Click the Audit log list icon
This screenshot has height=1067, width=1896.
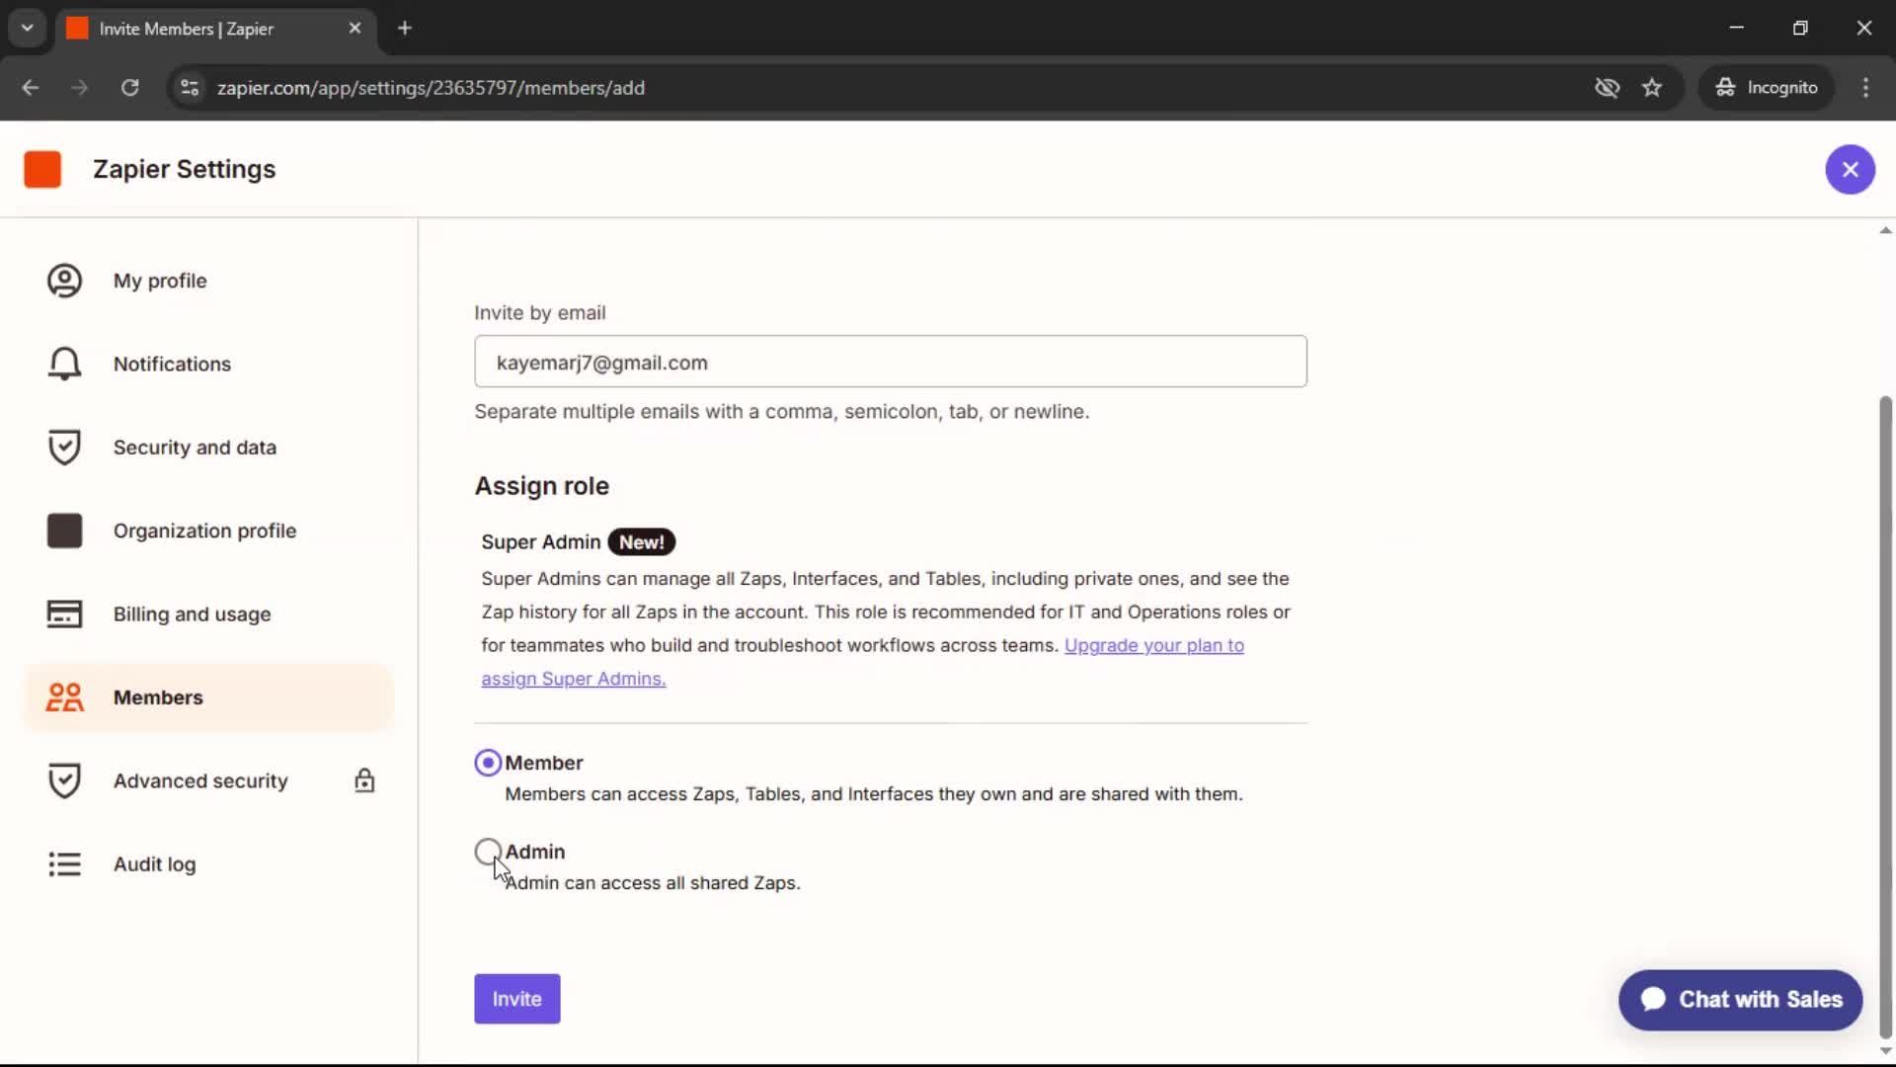(x=64, y=864)
